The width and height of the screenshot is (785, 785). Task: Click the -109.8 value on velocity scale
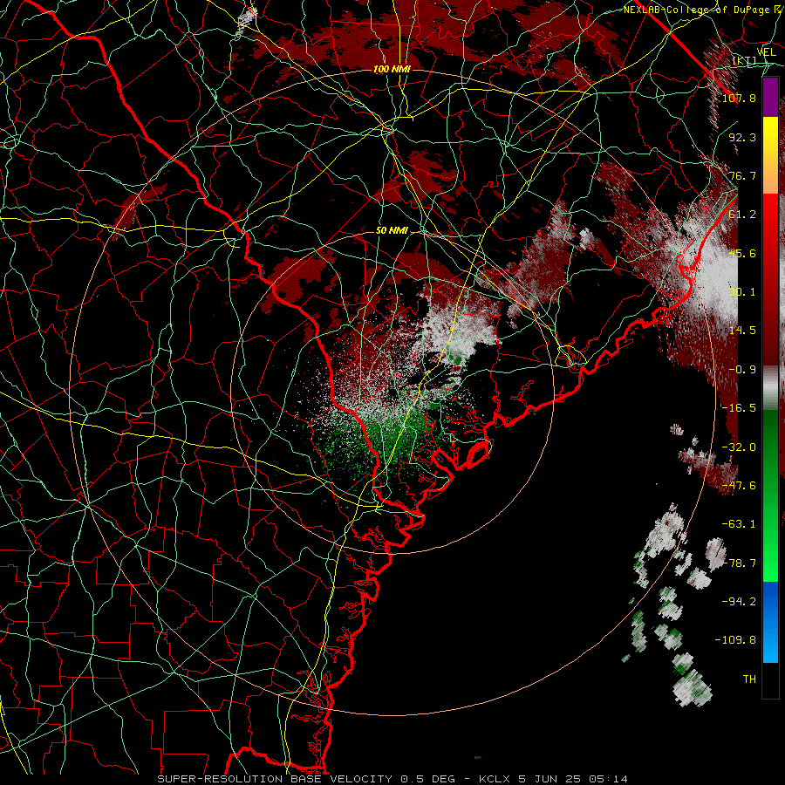click(x=735, y=640)
